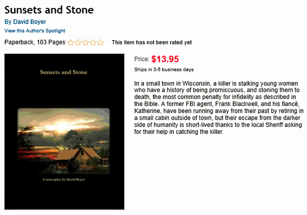
Task: Click the first rating star
Action: click(x=70, y=42)
